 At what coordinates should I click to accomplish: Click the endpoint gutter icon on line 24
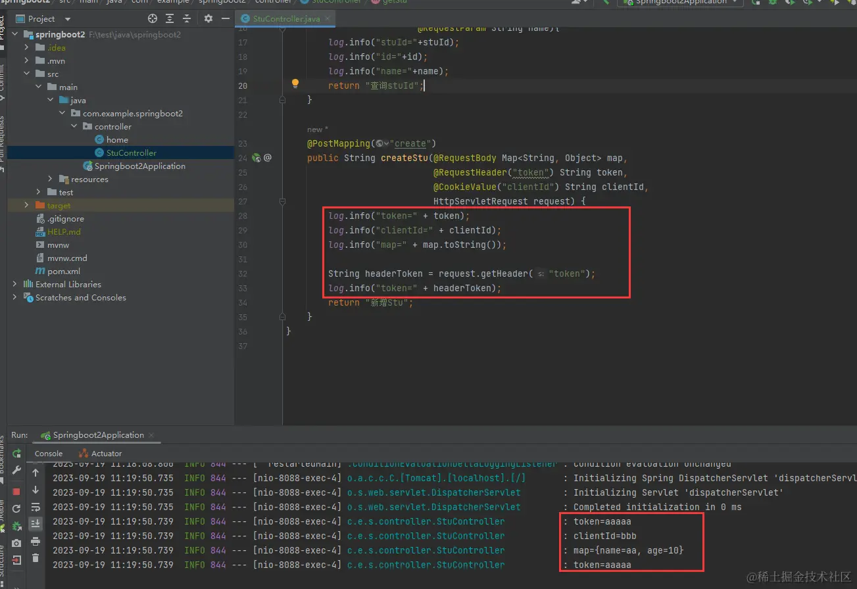(x=257, y=158)
